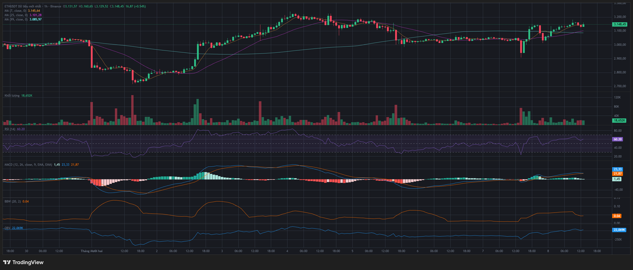Image resolution: width=633 pixels, height=270 pixels.
Task: Click the 2.800,00 price axis tick
Action: coord(620,72)
